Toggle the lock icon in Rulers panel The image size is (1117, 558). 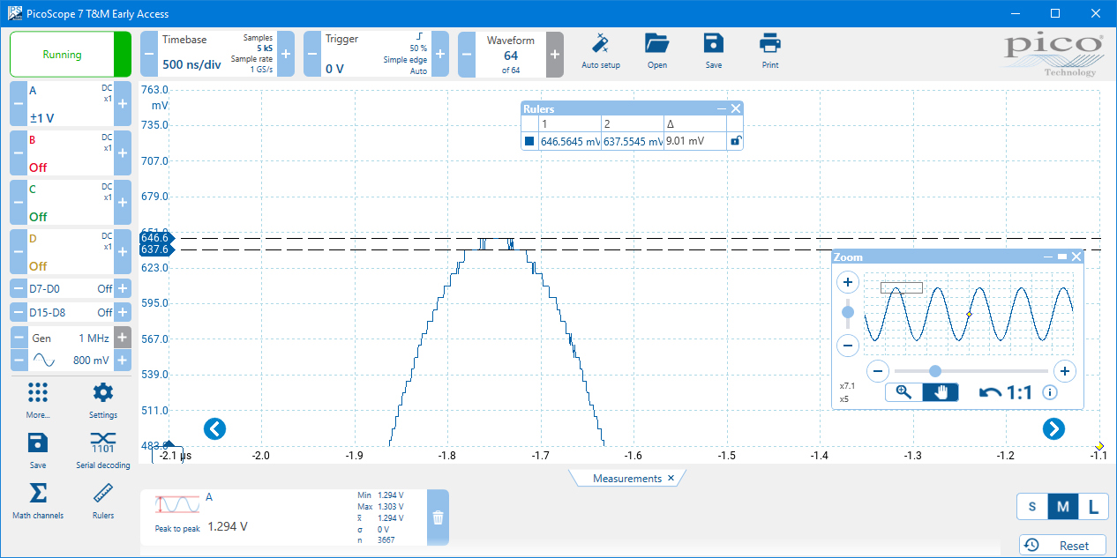[x=735, y=141]
